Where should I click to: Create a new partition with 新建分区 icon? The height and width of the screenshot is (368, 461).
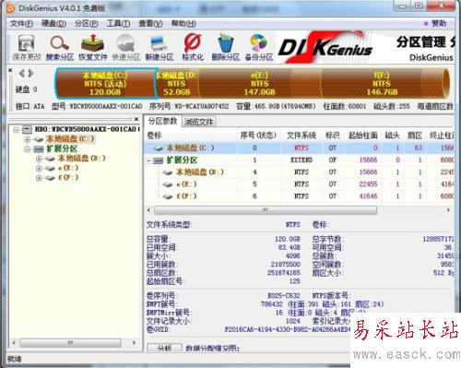click(x=159, y=43)
